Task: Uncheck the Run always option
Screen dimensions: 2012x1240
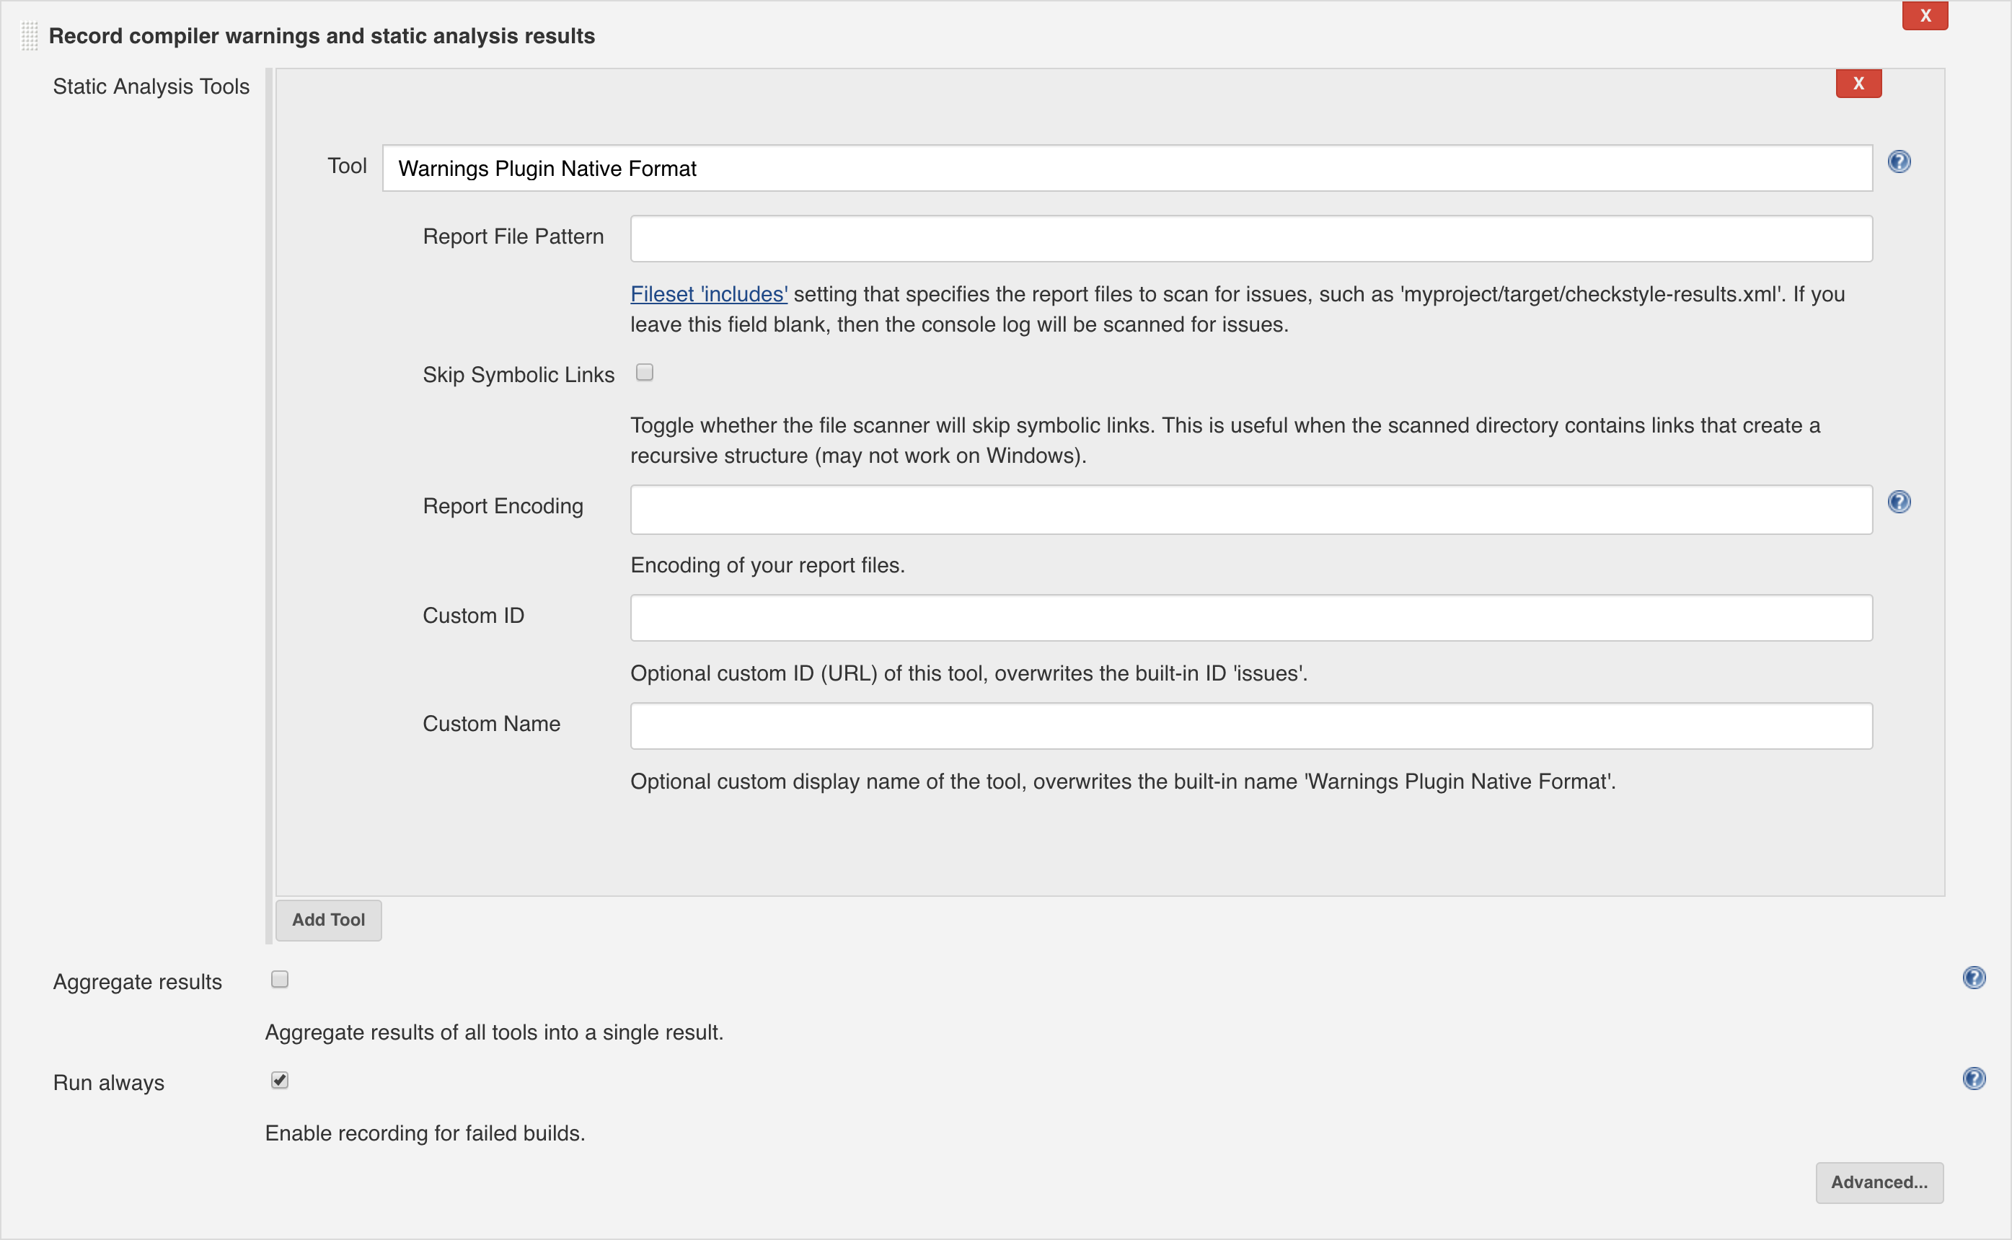Action: pyautogui.click(x=280, y=1080)
